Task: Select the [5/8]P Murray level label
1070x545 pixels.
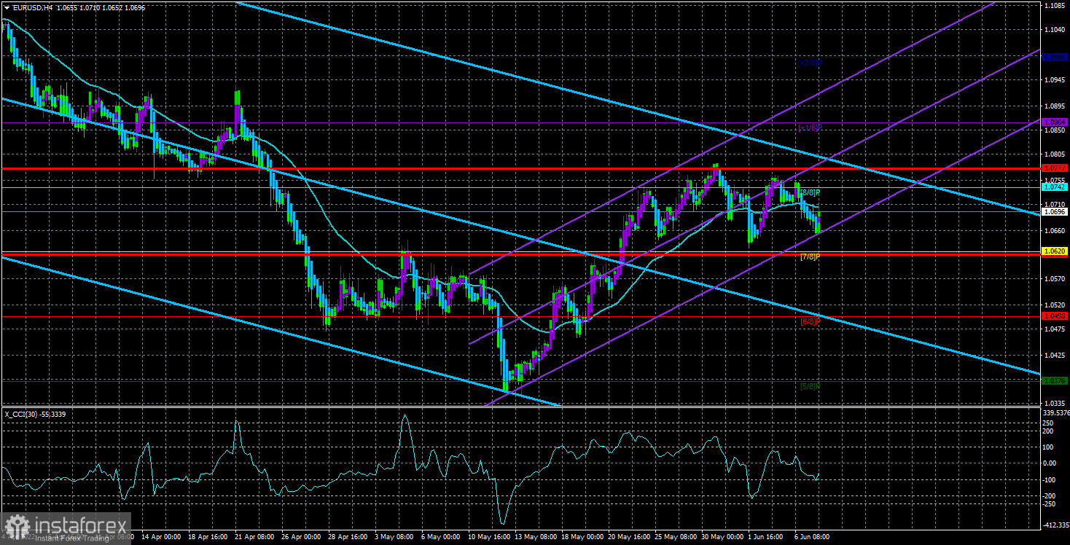Action: [811, 385]
